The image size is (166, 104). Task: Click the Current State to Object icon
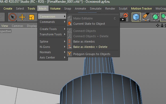[x=70, y=24]
